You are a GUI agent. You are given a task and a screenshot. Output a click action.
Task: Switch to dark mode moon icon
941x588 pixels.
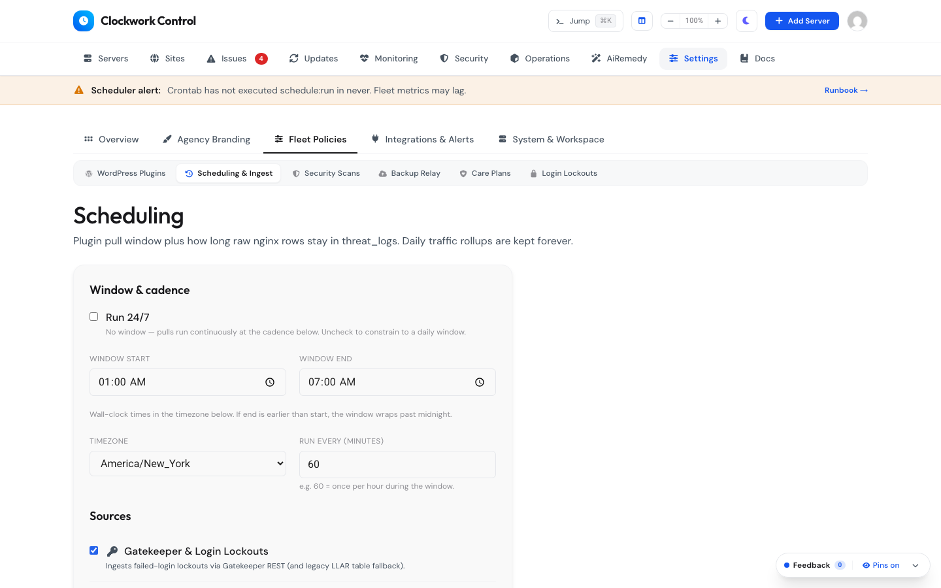pos(746,21)
